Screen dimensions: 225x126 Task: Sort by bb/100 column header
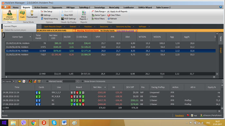tap(67, 37)
